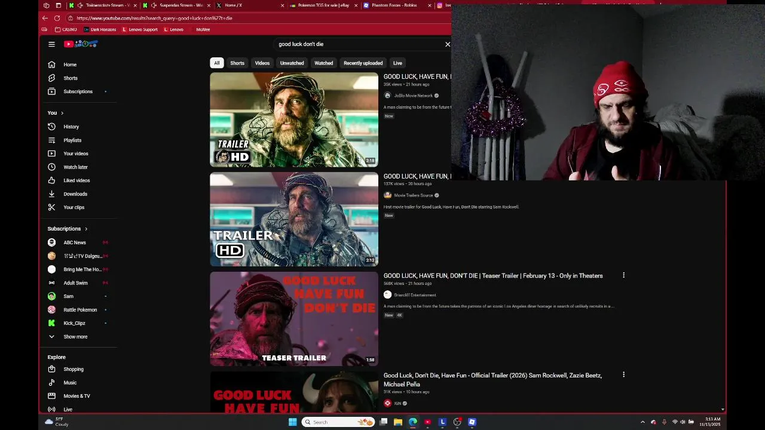Open the Windows Start menu
765x430 pixels.
pyautogui.click(x=292, y=422)
